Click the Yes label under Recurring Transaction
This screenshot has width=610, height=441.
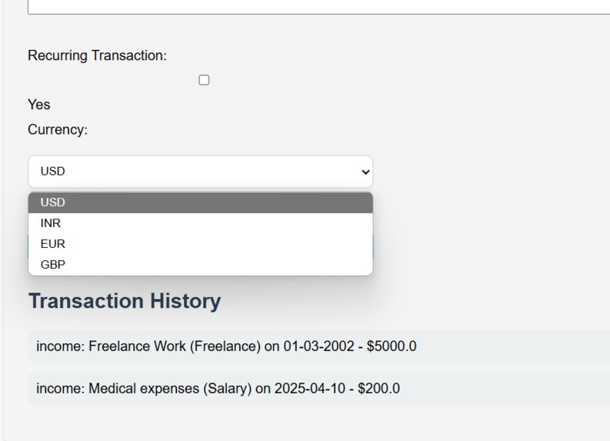click(x=39, y=105)
